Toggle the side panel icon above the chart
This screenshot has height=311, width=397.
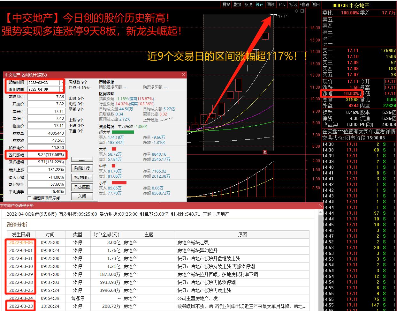(302, 11)
